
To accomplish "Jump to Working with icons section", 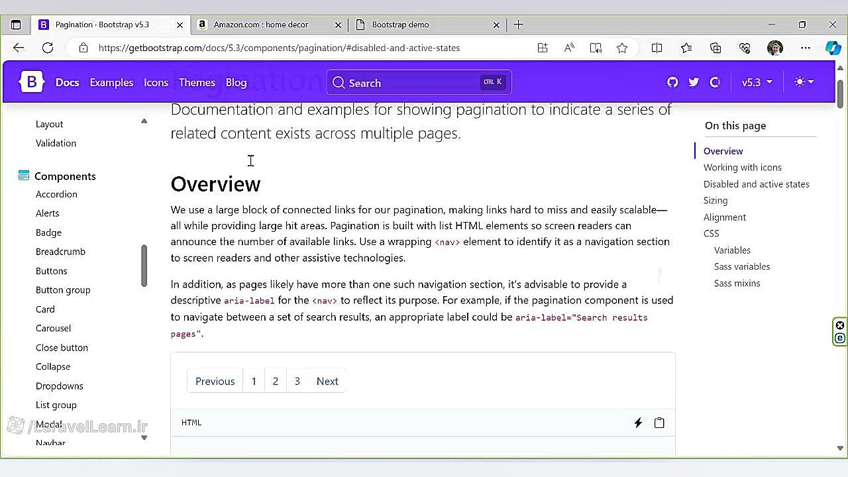I will tap(743, 168).
